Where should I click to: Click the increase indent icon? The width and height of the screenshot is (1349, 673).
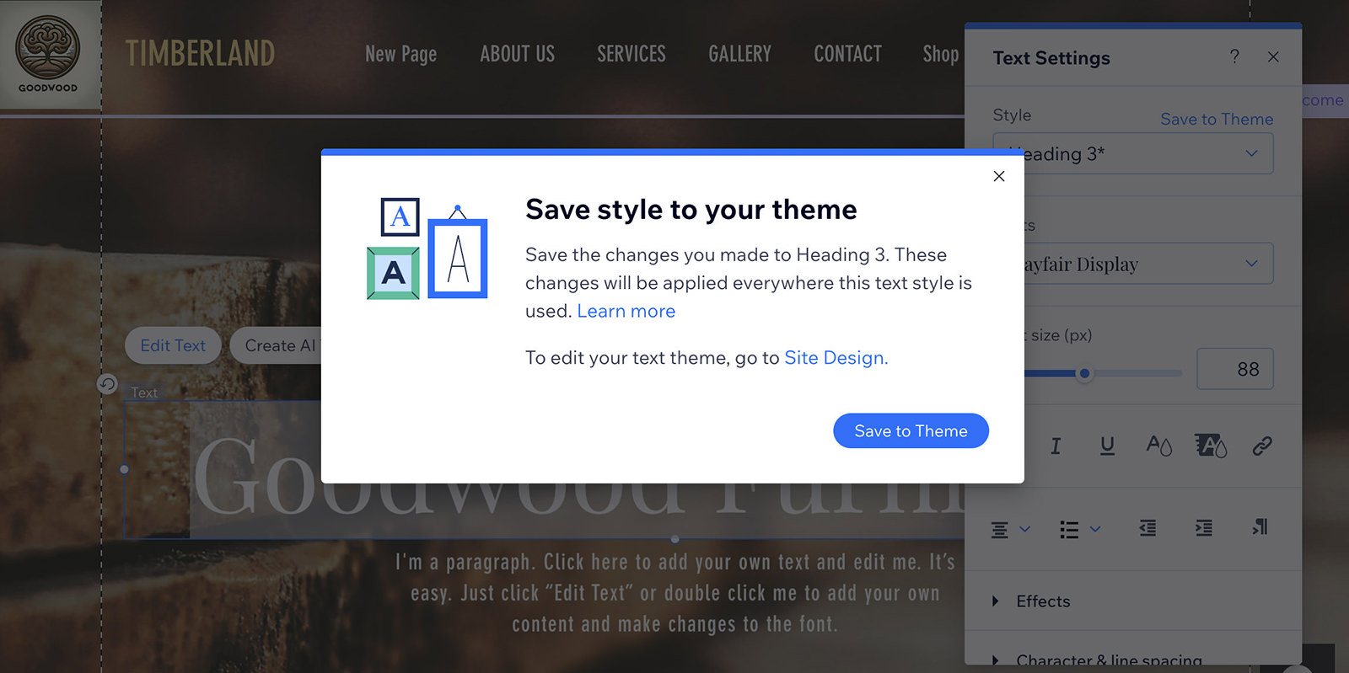tap(1204, 528)
